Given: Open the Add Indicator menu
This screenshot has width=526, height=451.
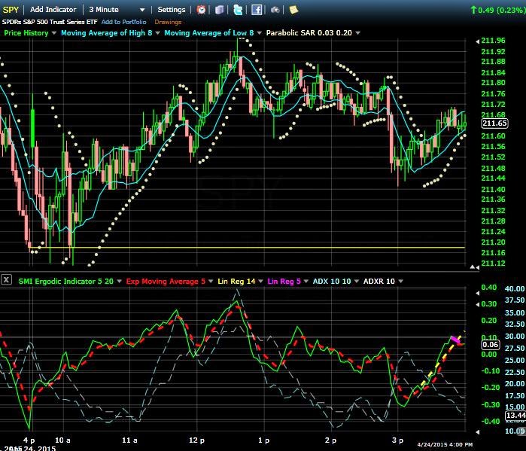Looking at the screenshot, I should [53, 10].
